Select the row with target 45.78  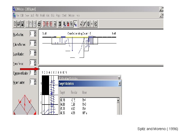click(x=88, y=109)
